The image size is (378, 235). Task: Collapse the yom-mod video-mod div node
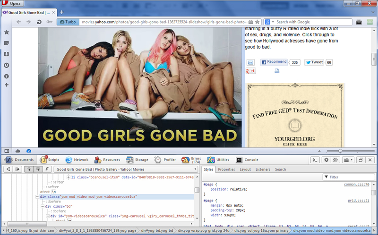point(37,196)
